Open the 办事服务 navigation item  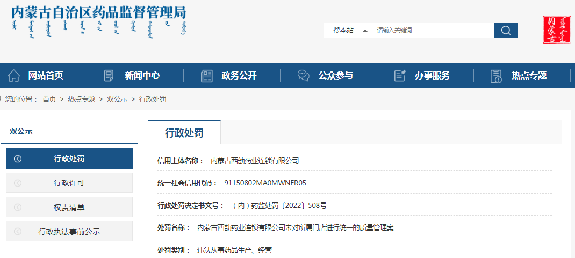433,76
